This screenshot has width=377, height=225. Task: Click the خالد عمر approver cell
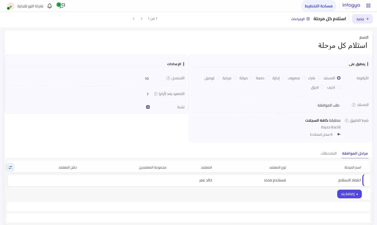[x=206, y=180]
